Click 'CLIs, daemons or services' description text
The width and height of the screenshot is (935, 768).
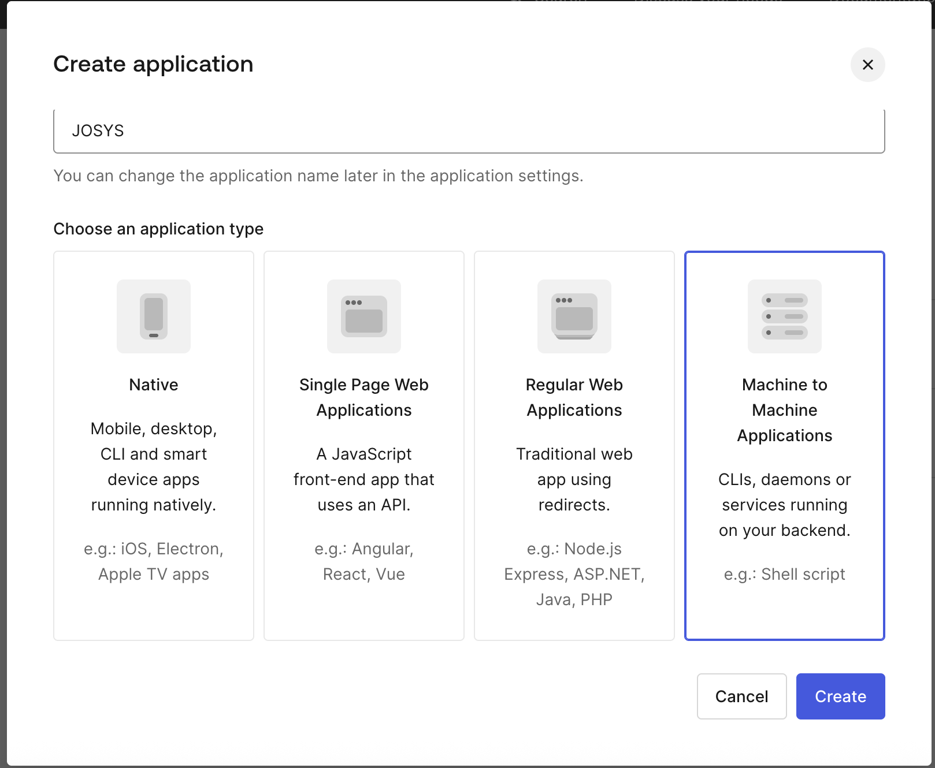tap(784, 505)
